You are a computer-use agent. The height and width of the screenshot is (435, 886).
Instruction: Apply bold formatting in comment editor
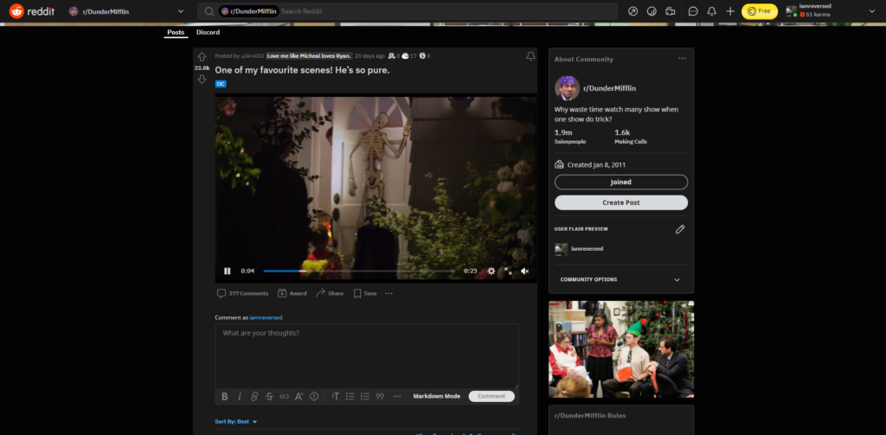click(x=225, y=396)
